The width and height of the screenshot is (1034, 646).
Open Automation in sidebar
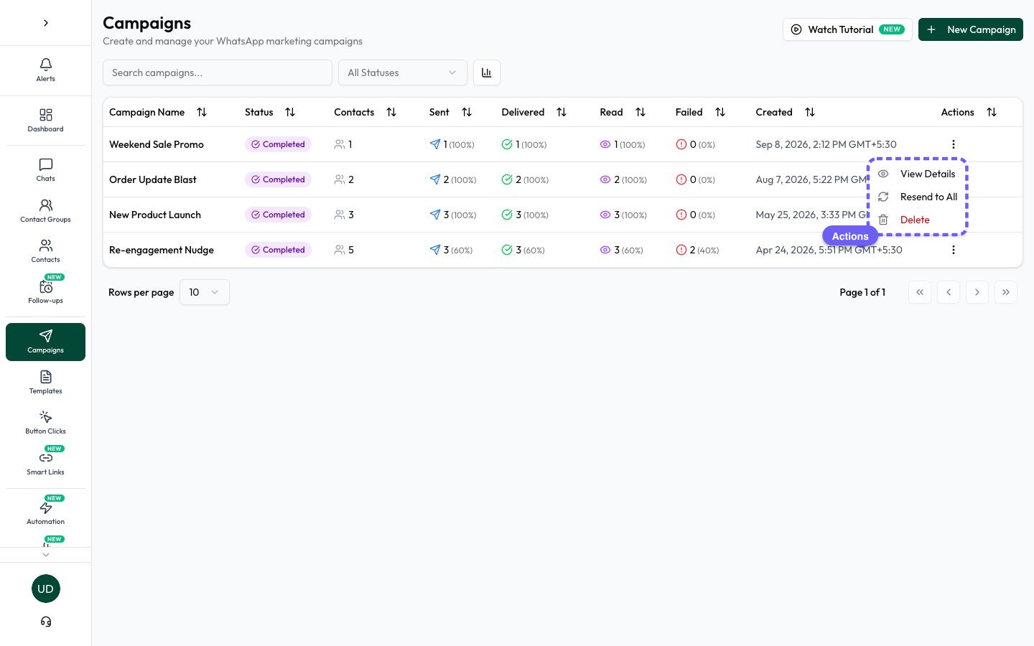point(45,512)
